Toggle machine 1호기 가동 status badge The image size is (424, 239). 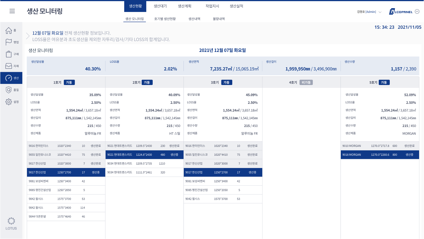pos(69,82)
